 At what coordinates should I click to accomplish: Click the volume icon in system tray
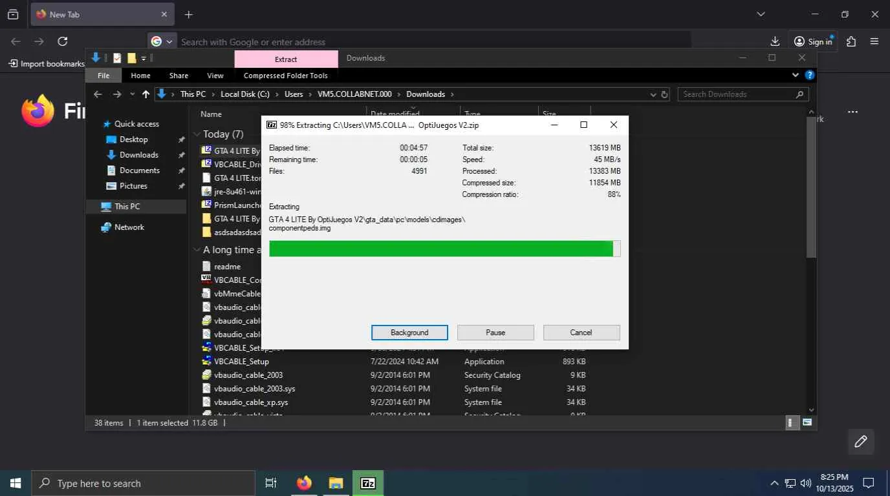click(806, 483)
